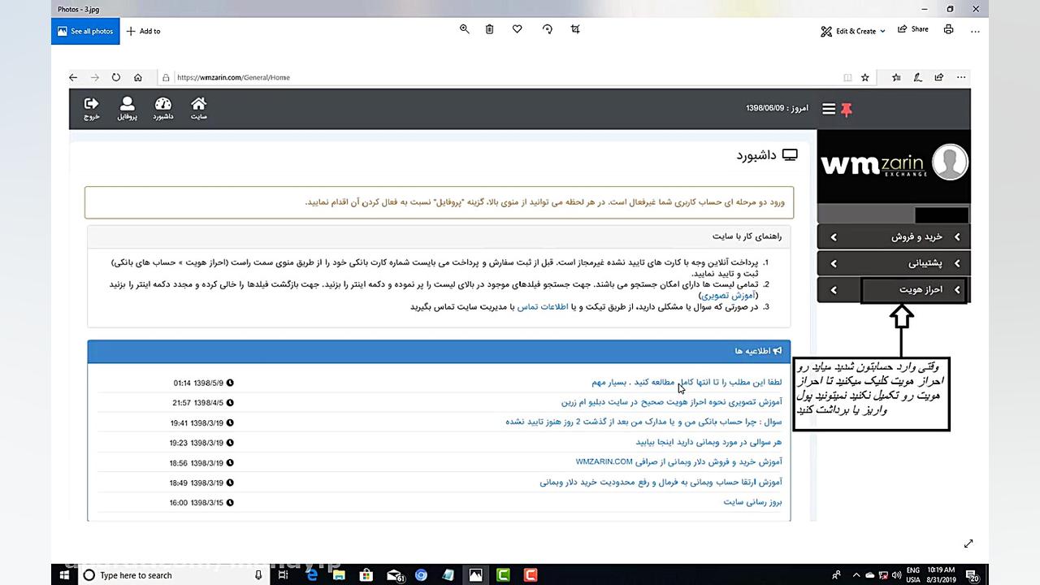This screenshot has height=585, width=1040.
Task: Open Microsoft Edge from the taskbar
Action: pyautogui.click(x=311, y=575)
